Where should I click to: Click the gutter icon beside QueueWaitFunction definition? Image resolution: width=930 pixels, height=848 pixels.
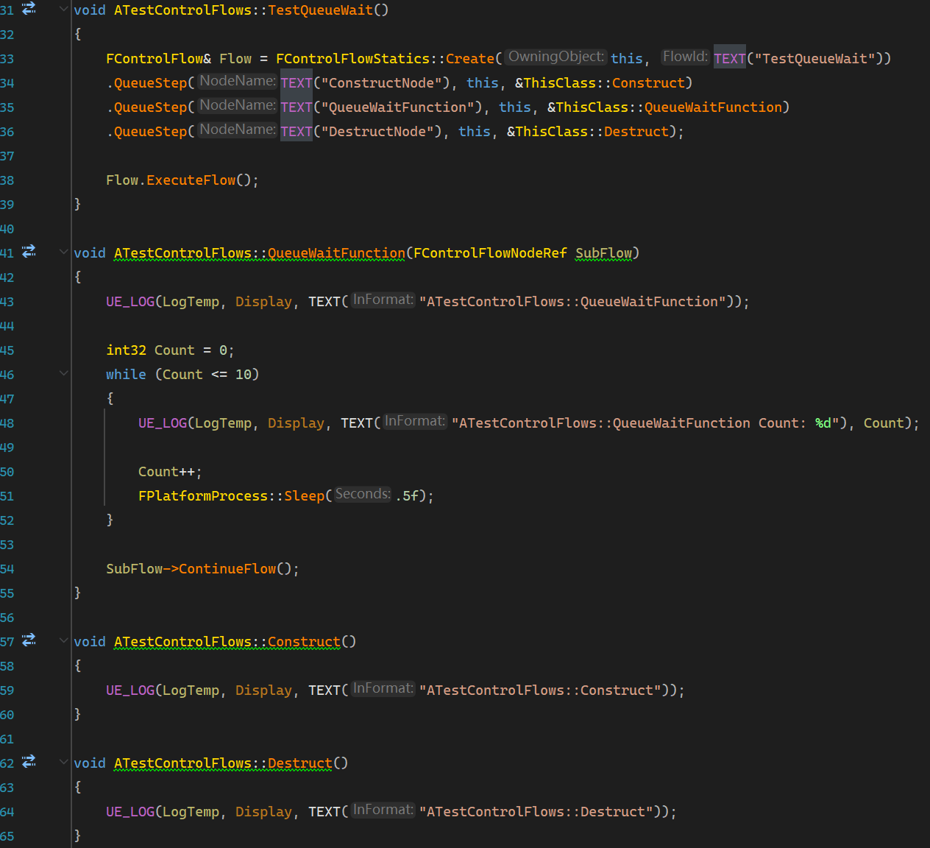point(29,252)
